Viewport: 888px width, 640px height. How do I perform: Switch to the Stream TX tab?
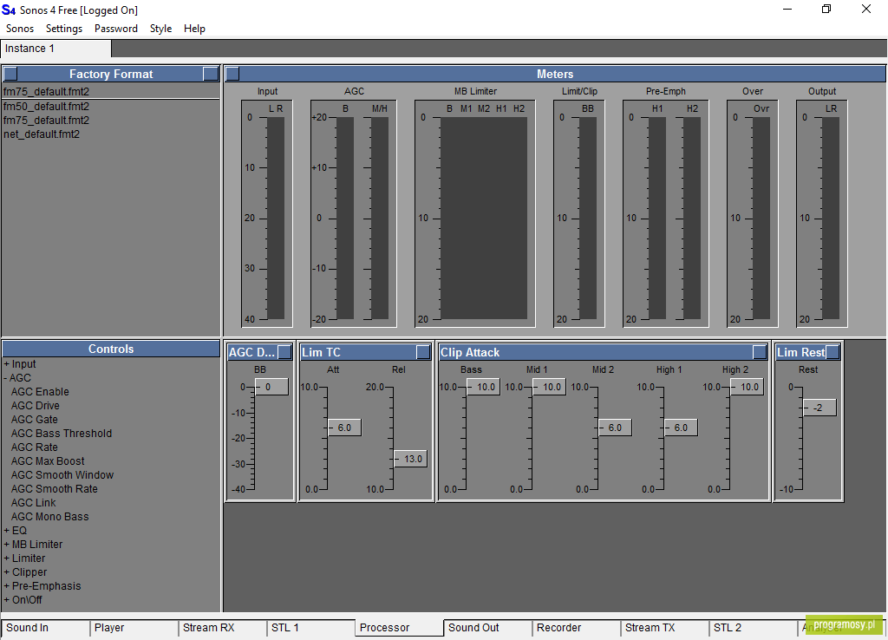(x=664, y=628)
